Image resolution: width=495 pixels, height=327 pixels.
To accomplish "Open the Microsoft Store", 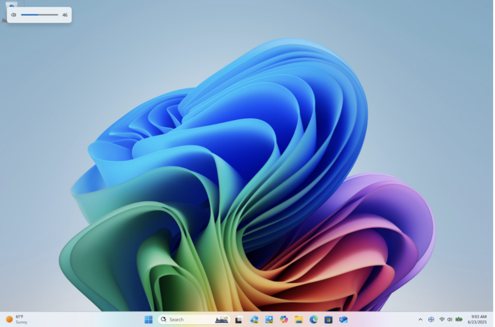I will (x=328, y=319).
